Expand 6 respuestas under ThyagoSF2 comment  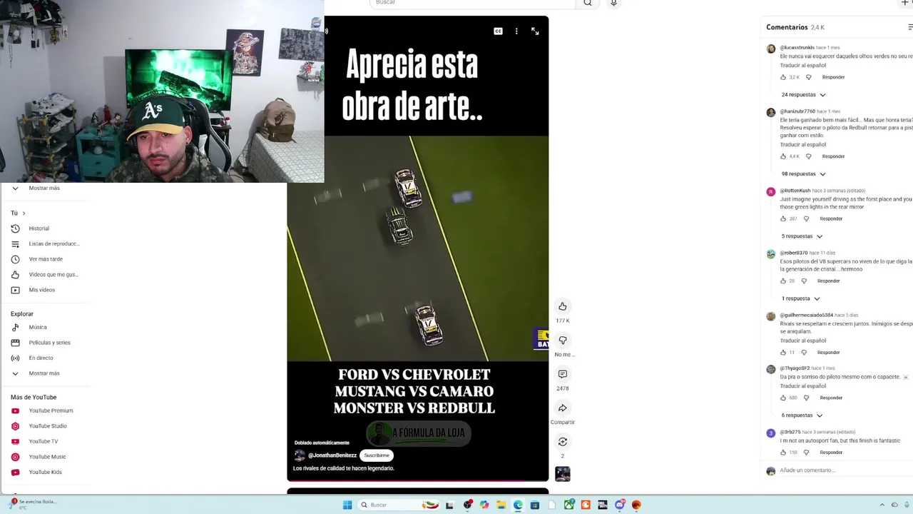click(x=802, y=415)
